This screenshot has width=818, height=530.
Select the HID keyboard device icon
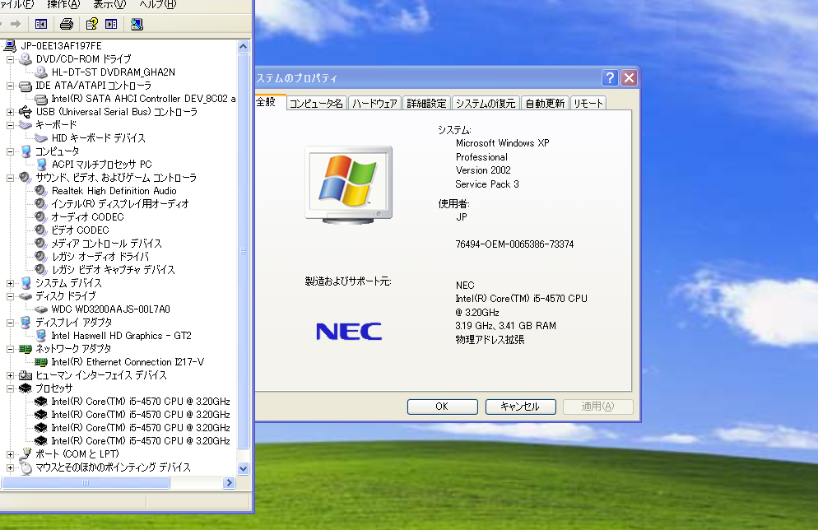41,138
